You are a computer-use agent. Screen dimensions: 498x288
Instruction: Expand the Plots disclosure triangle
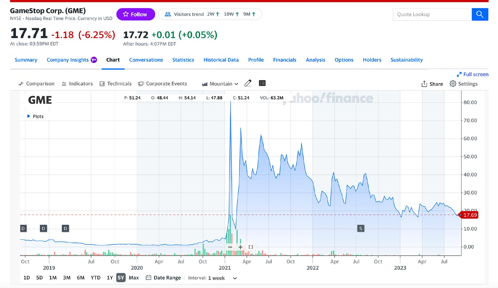coord(29,116)
